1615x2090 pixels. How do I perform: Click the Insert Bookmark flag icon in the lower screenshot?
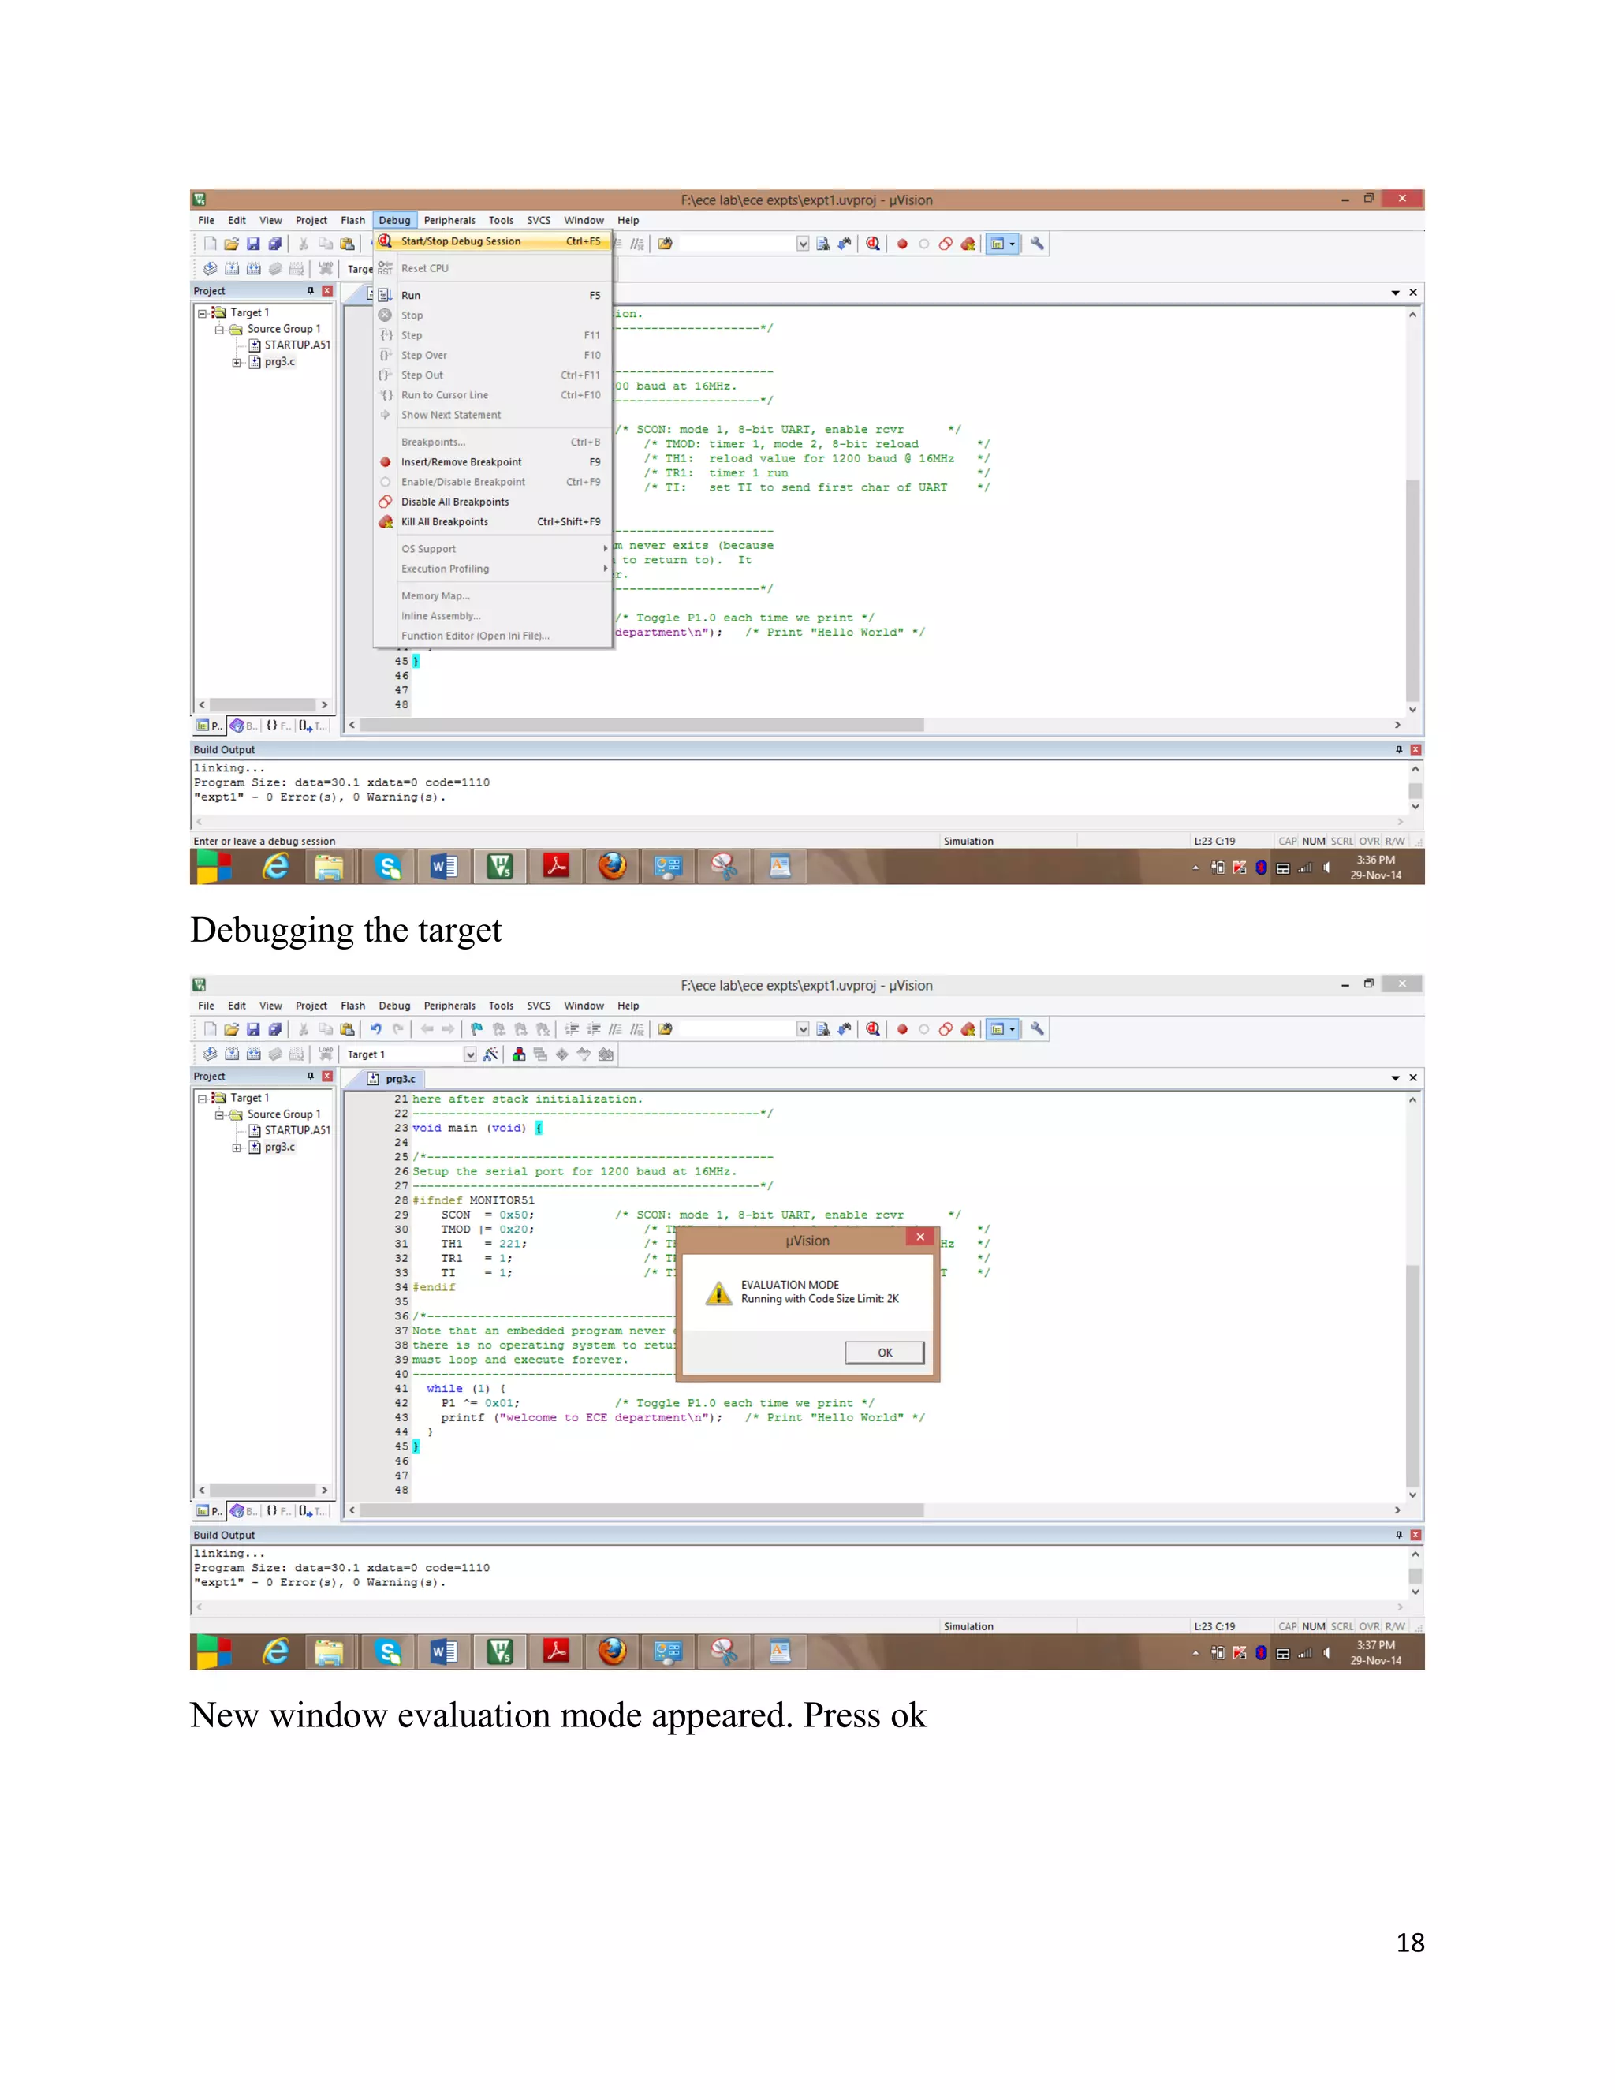476,1028
